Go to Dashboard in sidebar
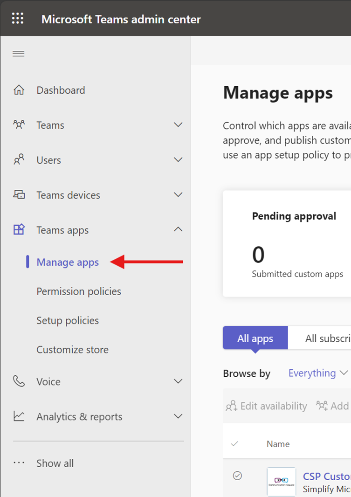The width and height of the screenshot is (351, 497). click(x=61, y=90)
